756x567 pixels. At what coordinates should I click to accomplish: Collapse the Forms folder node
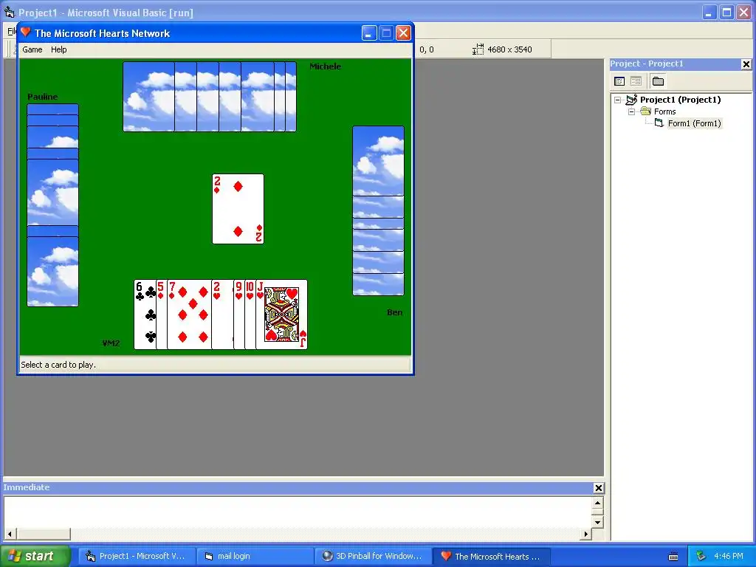click(x=631, y=112)
